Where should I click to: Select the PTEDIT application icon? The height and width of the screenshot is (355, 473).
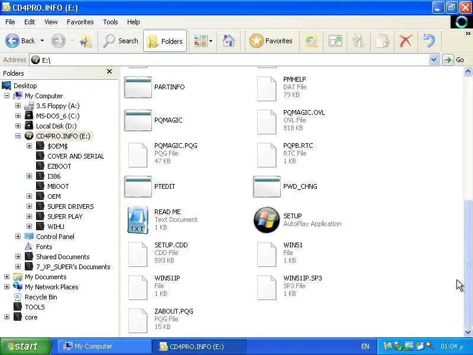click(x=138, y=186)
